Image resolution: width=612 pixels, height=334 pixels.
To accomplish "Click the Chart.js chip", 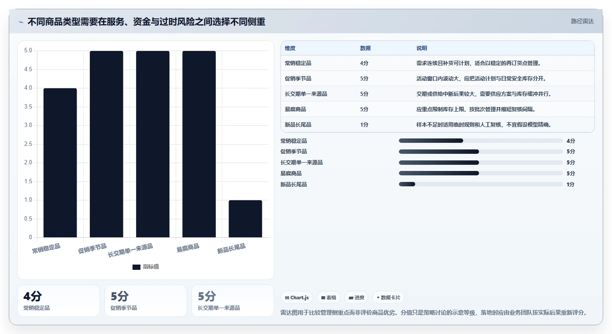I will pos(297,298).
